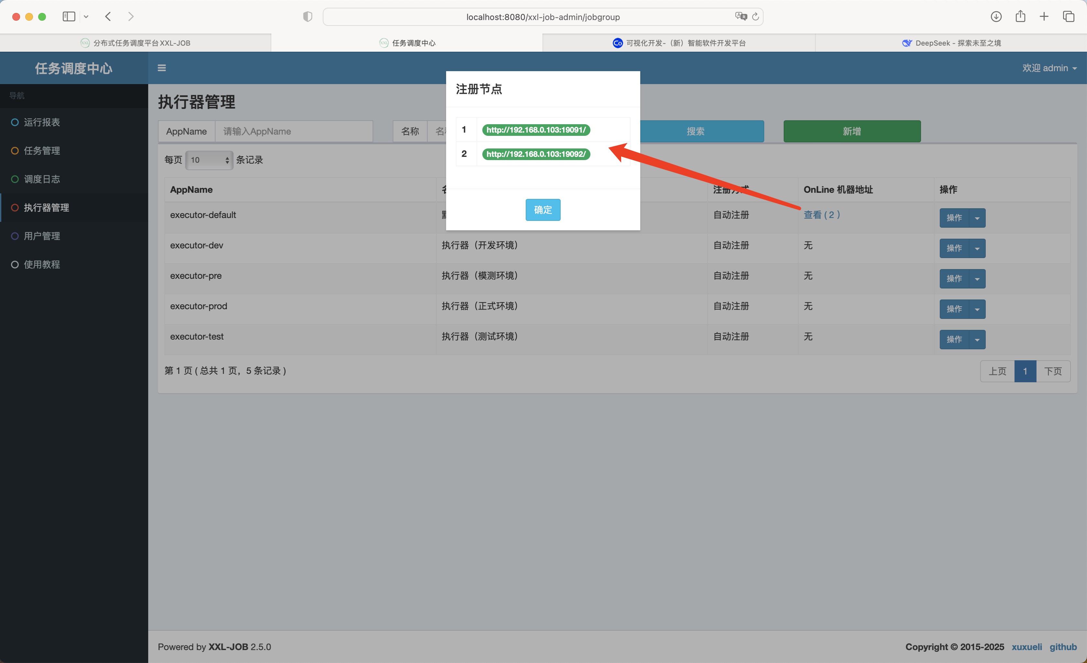
Task: Switch to the DeepSeek browser tab
Action: click(951, 43)
